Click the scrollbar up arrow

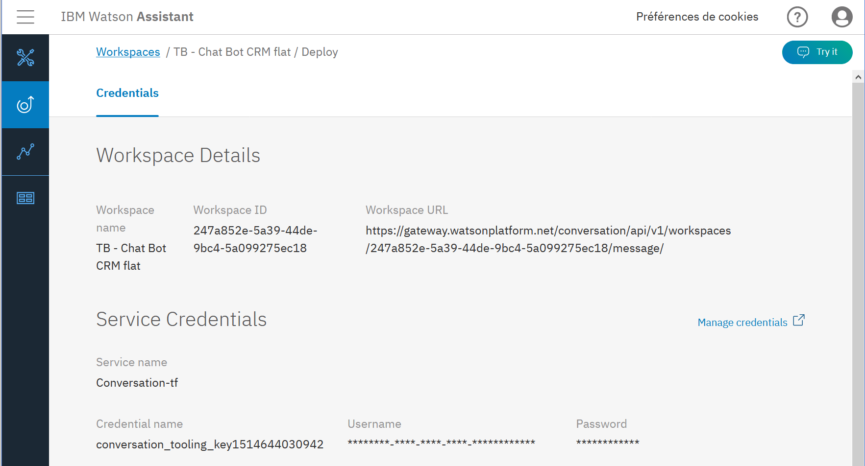click(858, 77)
